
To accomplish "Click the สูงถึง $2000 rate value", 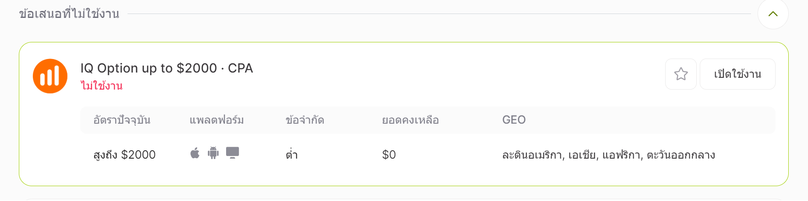I will pyautogui.click(x=124, y=155).
